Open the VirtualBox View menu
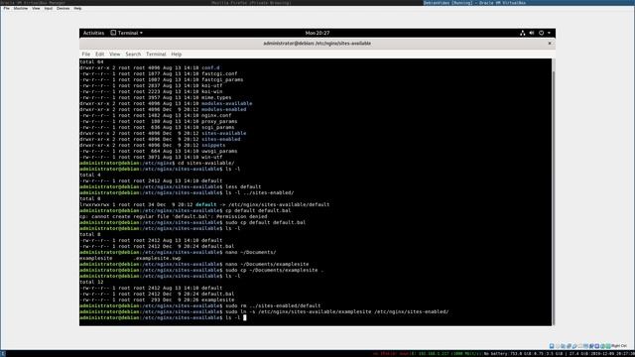The image size is (635, 357). 36,8
